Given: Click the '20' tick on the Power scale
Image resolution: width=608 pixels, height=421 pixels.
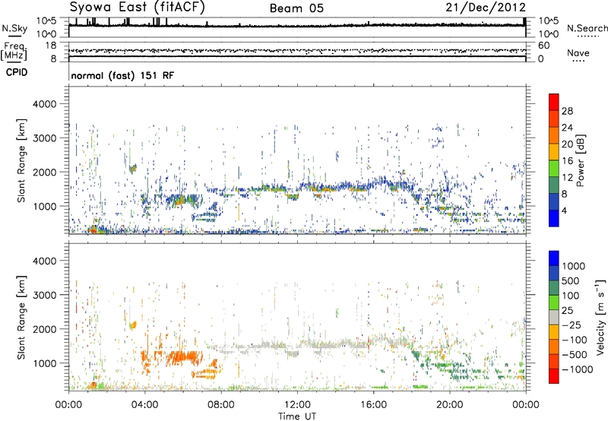Looking at the screenshot, I should coord(567,144).
